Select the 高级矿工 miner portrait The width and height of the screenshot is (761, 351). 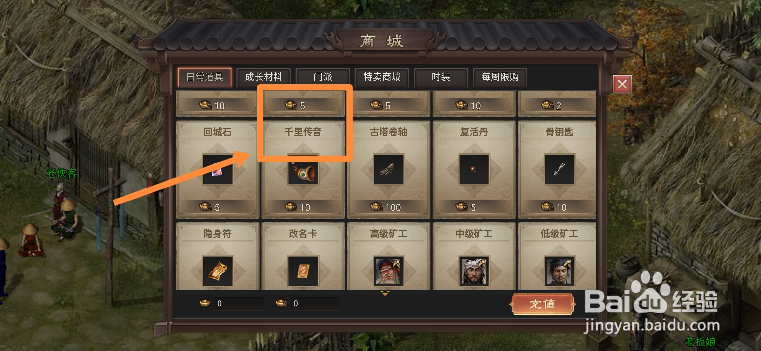tap(389, 271)
